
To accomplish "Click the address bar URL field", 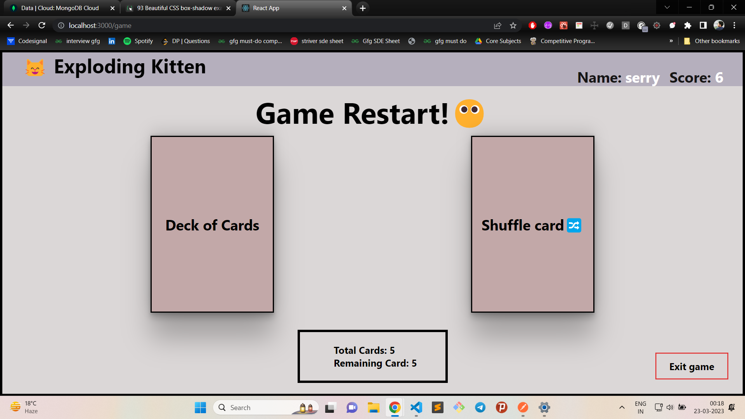I will coord(272,25).
